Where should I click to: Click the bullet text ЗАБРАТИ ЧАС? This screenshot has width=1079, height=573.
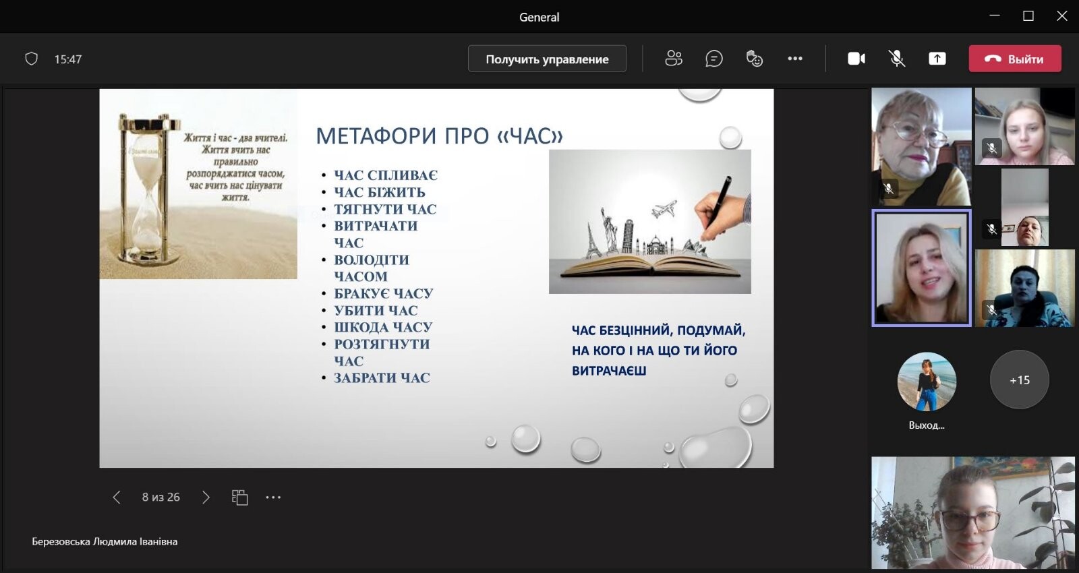click(382, 378)
